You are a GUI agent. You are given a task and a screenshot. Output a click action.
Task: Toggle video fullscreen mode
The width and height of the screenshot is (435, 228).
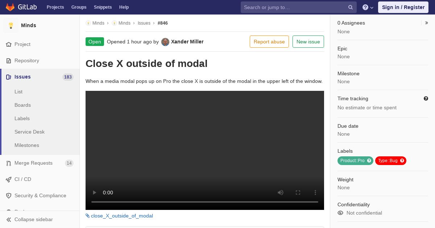(x=298, y=193)
